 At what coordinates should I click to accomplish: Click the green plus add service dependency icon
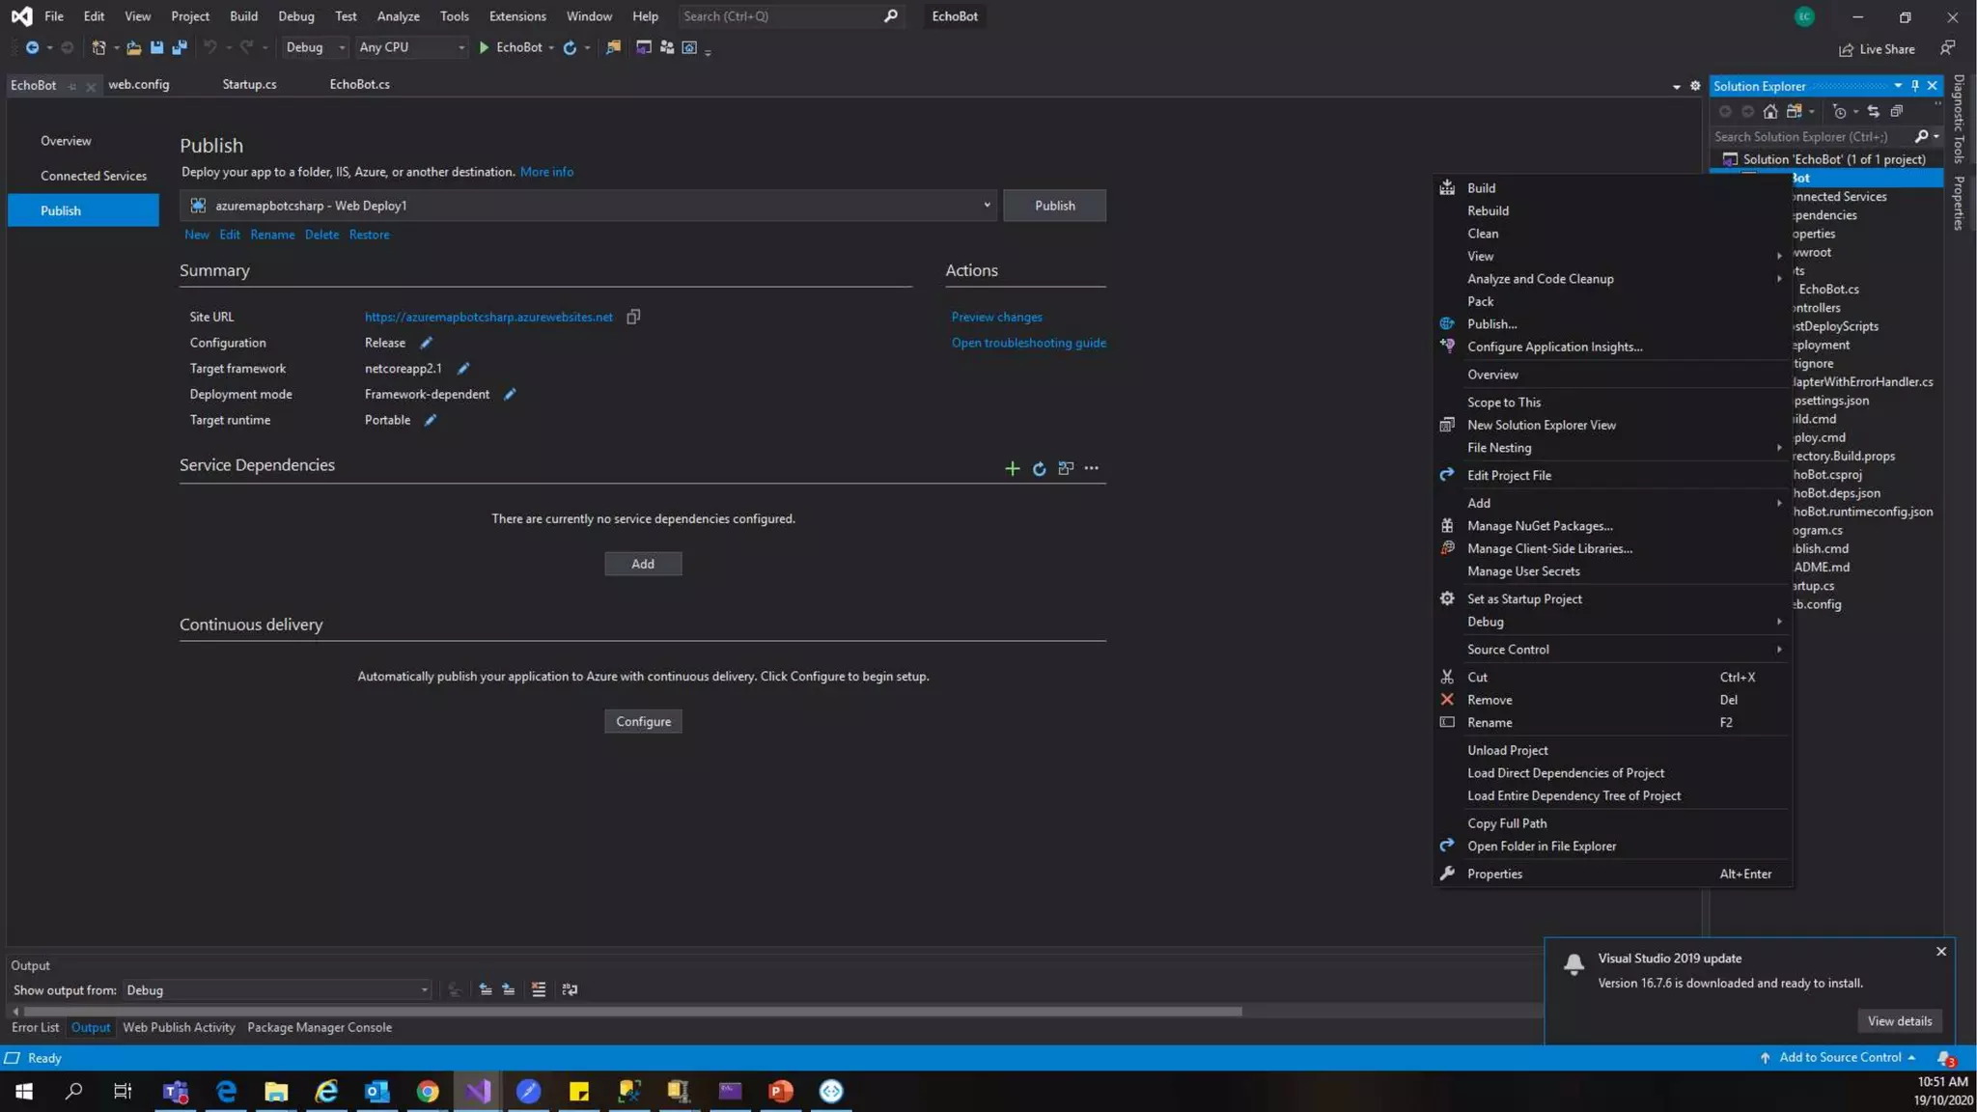pyautogui.click(x=1012, y=468)
